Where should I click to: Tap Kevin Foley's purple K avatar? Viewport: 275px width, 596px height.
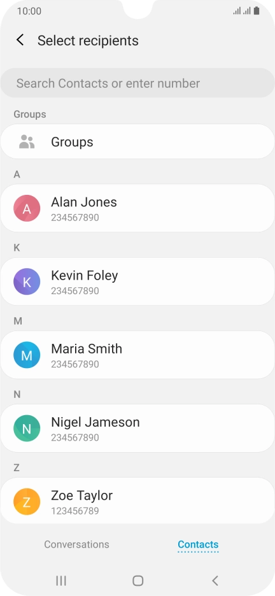coord(27,281)
